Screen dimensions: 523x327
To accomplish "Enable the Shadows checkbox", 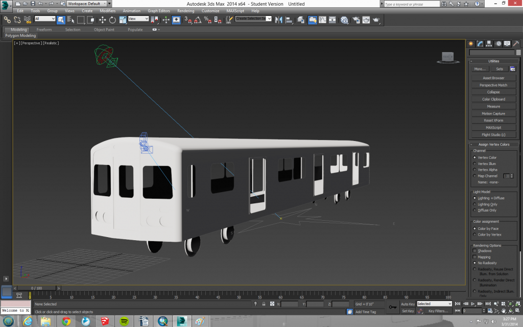I will coord(474,250).
